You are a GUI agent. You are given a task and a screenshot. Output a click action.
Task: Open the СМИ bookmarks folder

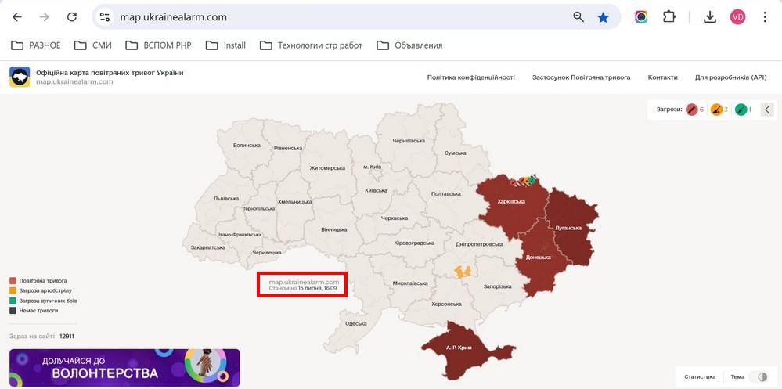click(93, 45)
